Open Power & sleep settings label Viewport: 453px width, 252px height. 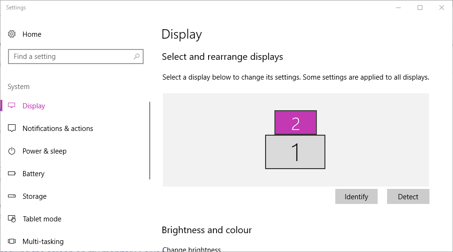coord(44,151)
